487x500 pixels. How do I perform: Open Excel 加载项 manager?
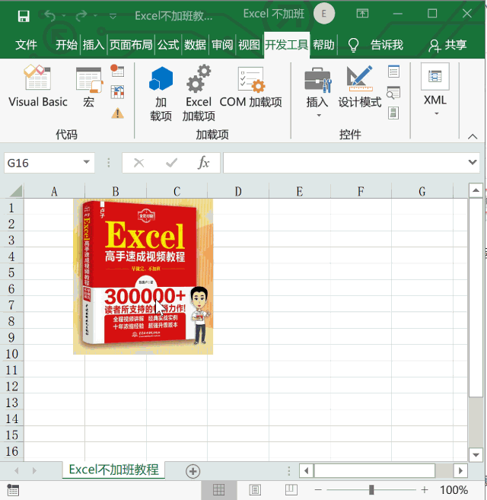(x=199, y=94)
